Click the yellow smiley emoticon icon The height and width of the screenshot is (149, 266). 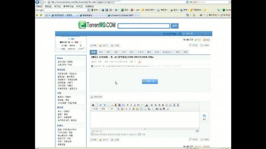[137, 109]
